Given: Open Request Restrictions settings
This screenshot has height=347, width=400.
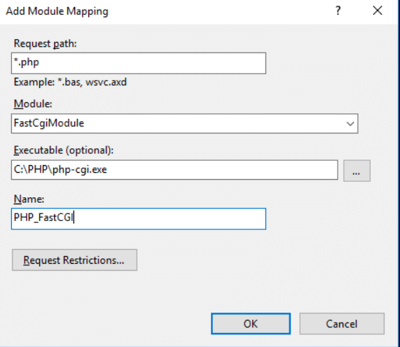Looking at the screenshot, I should click(74, 260).
